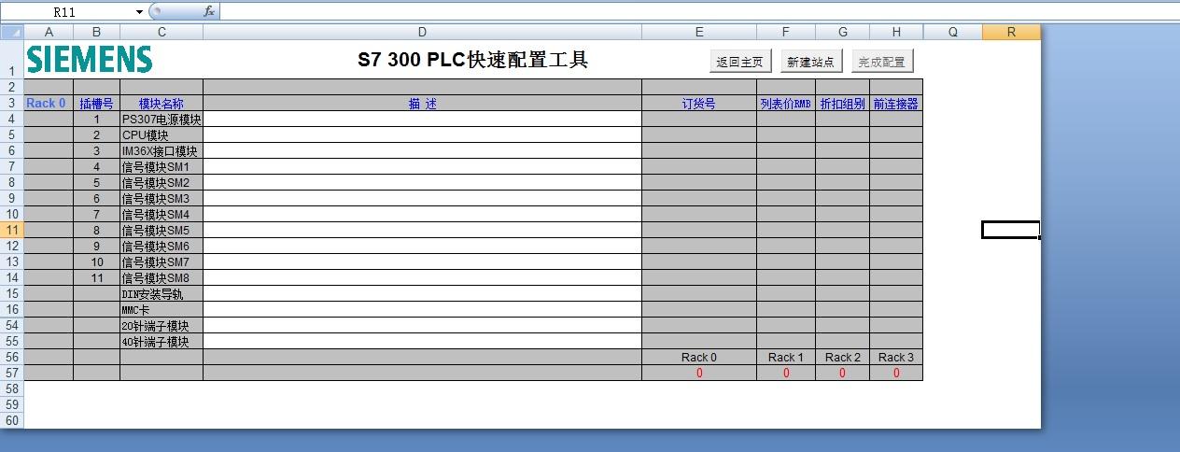
Task: Click the 返回主页 button
Action: click(x=742, y=62)
